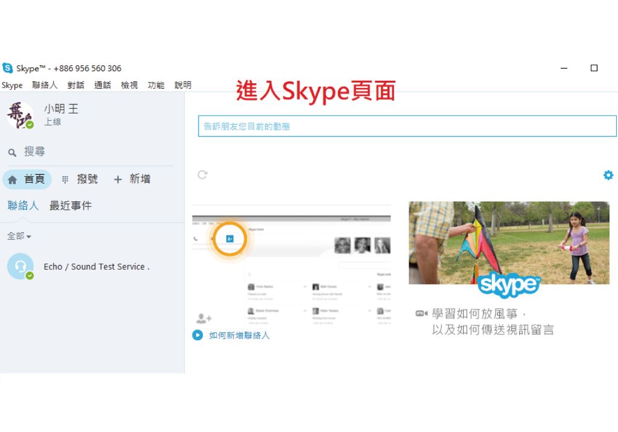Focus the 搜尋 search field
The height and width of the screenshot is (432, 618).
tap(91, 152)
